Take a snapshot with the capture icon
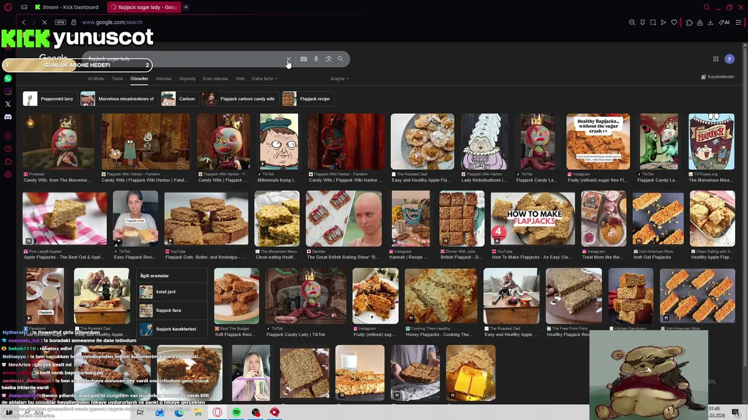 coord(653,22)
